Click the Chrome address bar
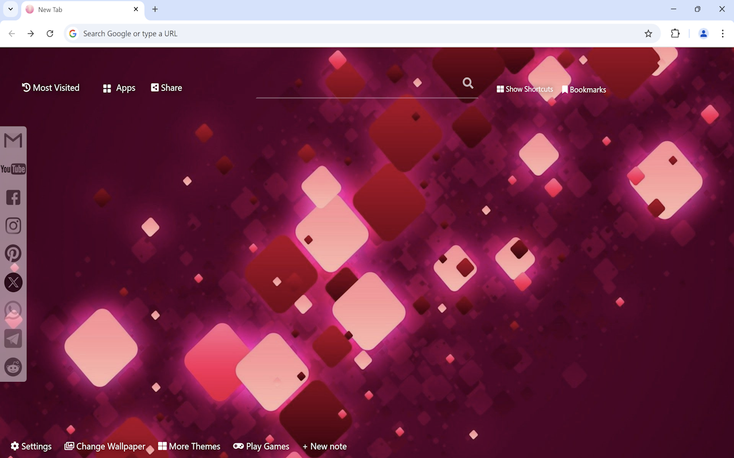The height and width of the screenshot is (458, 734). pos(361,34)
